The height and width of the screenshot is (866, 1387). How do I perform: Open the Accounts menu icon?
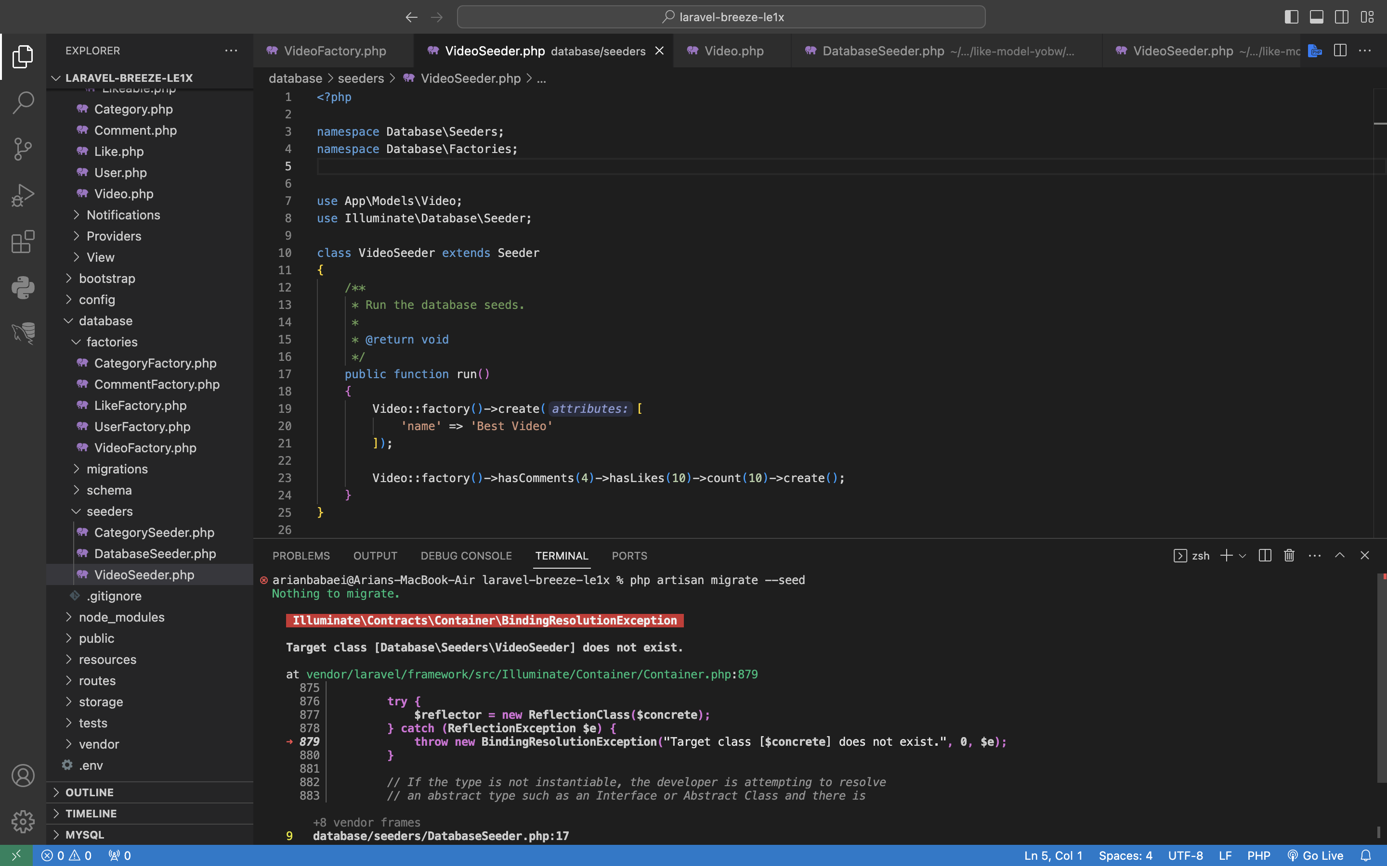[x=23, y=776]
